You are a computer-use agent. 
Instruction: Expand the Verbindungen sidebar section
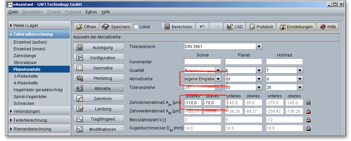pyautogui.click(x=27, y=111)
